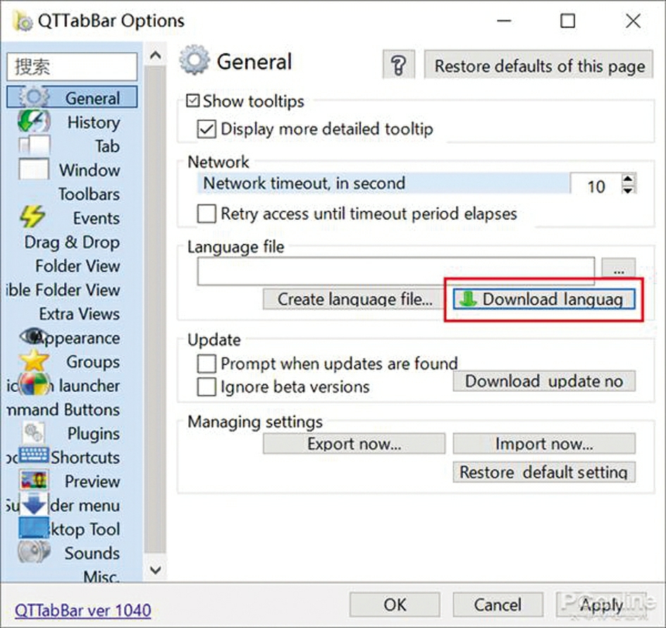The height and width of the screenshot is (628, 666).
Task: Click Restore default settings button
Action: [544, 472]
